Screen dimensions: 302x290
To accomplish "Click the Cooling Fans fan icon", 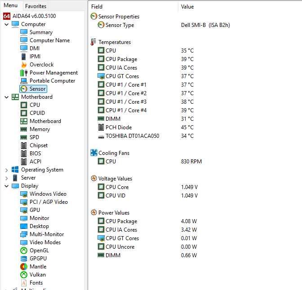I will tap(94, 153).
